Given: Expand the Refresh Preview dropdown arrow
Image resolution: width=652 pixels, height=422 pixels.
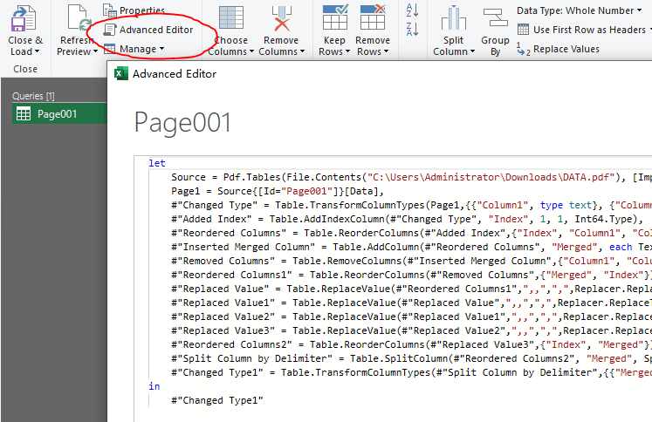Looking at the screenshot, I should tap(96, 51).
